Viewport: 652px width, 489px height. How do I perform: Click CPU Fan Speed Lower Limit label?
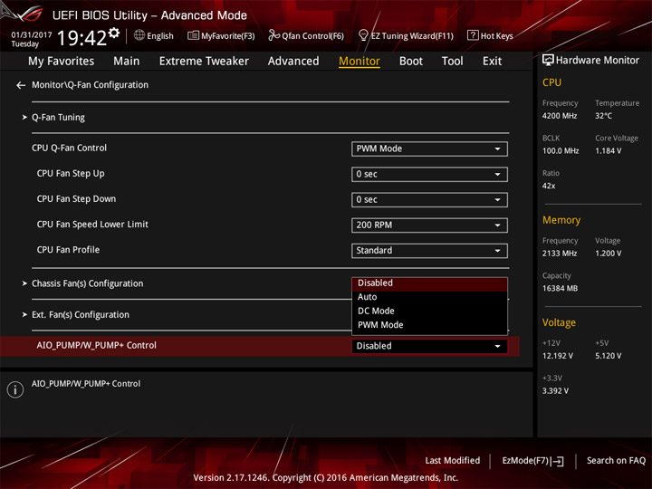pyautogui.click(x=92, y=225)
